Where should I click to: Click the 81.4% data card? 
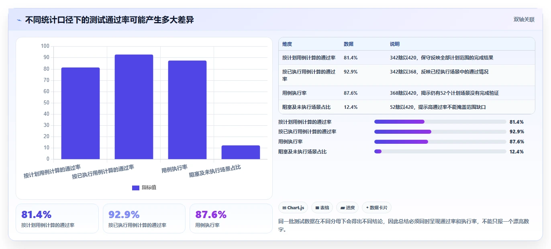click(x=57, y=218)
